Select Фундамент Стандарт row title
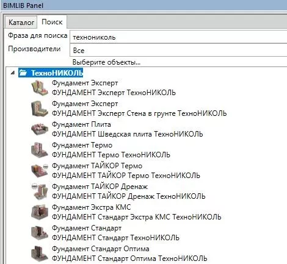 coord(87,228)
